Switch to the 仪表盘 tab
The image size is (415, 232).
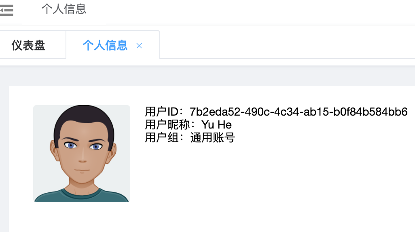[x=28, y=45]
